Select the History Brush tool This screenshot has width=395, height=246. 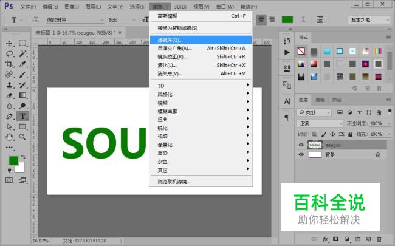coord(22,85)
